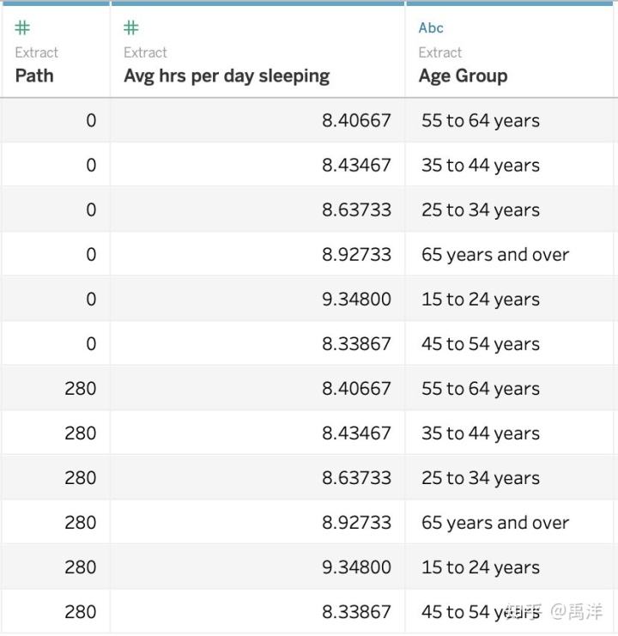618x636 pixels.
Task: Click Path 0 in the first row
Action: tap(91, 121)
